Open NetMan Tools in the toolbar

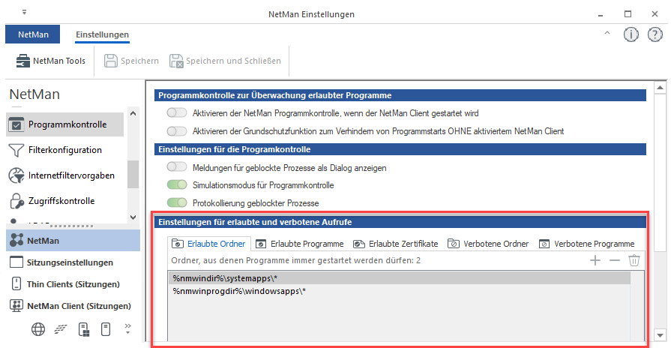pos(50,61)
